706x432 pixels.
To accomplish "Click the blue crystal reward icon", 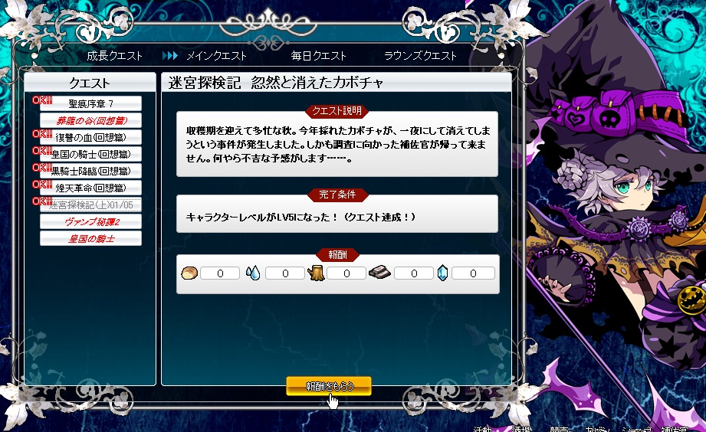I will click(442, 273).
